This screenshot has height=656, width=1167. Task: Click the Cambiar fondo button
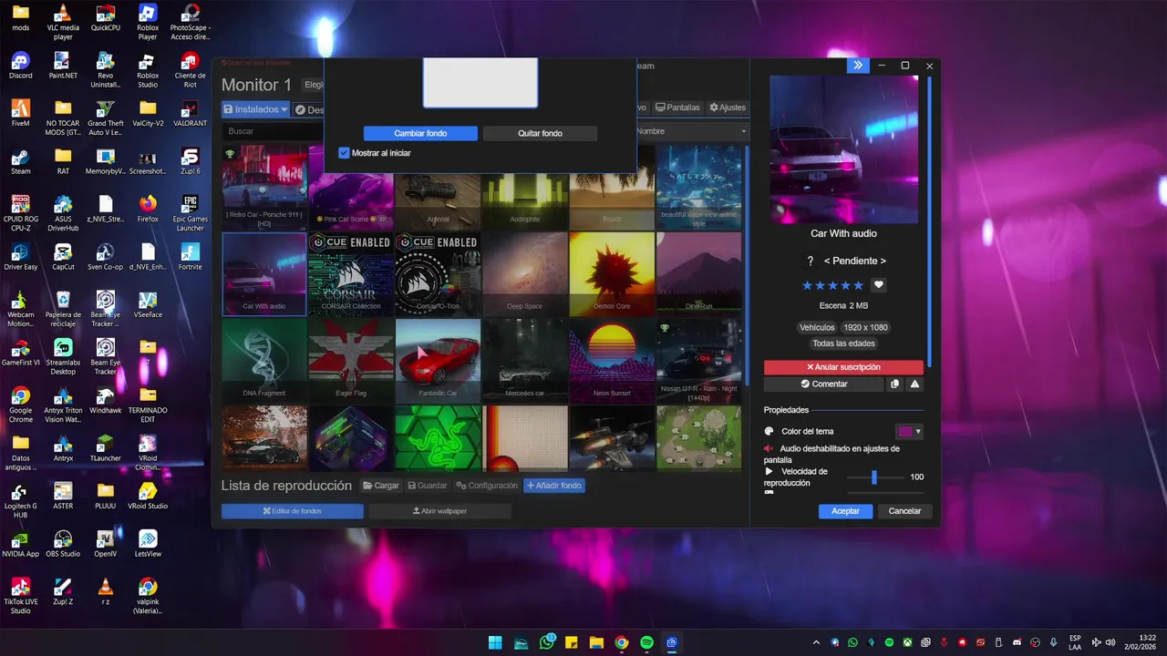tap(420, 133)
